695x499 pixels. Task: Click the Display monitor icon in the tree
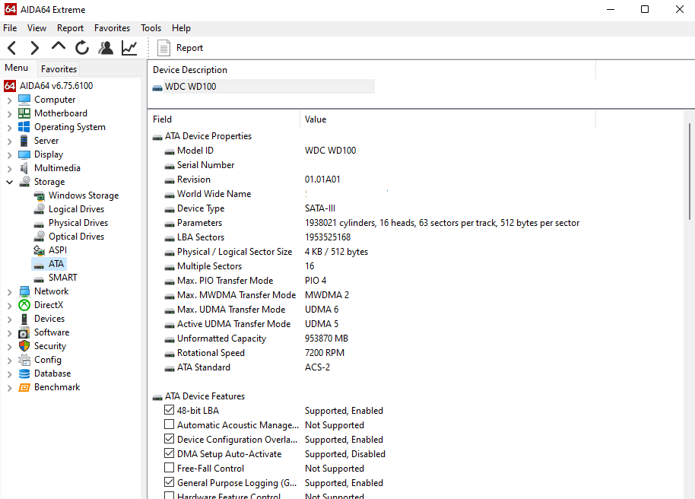[24, 154]
